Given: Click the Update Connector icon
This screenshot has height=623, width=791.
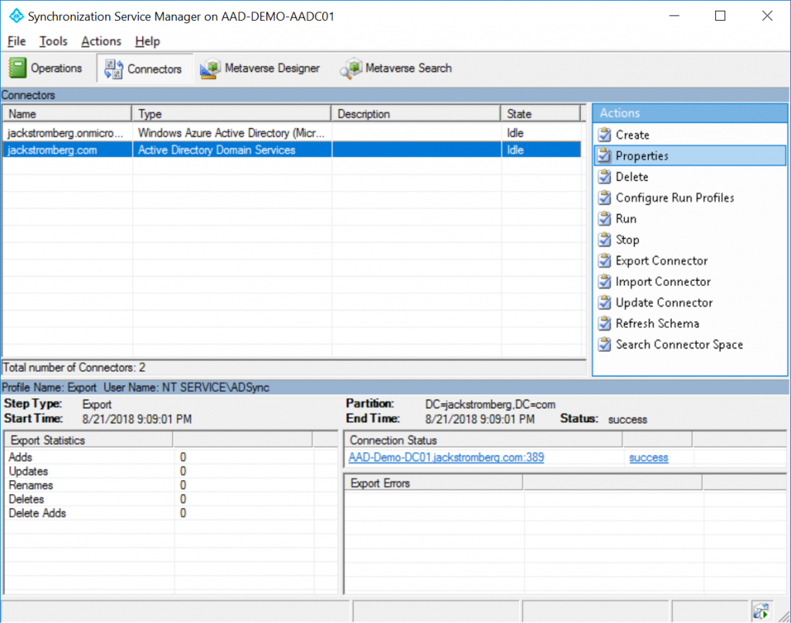Looking at the screenshot, I should click(604, 302).
